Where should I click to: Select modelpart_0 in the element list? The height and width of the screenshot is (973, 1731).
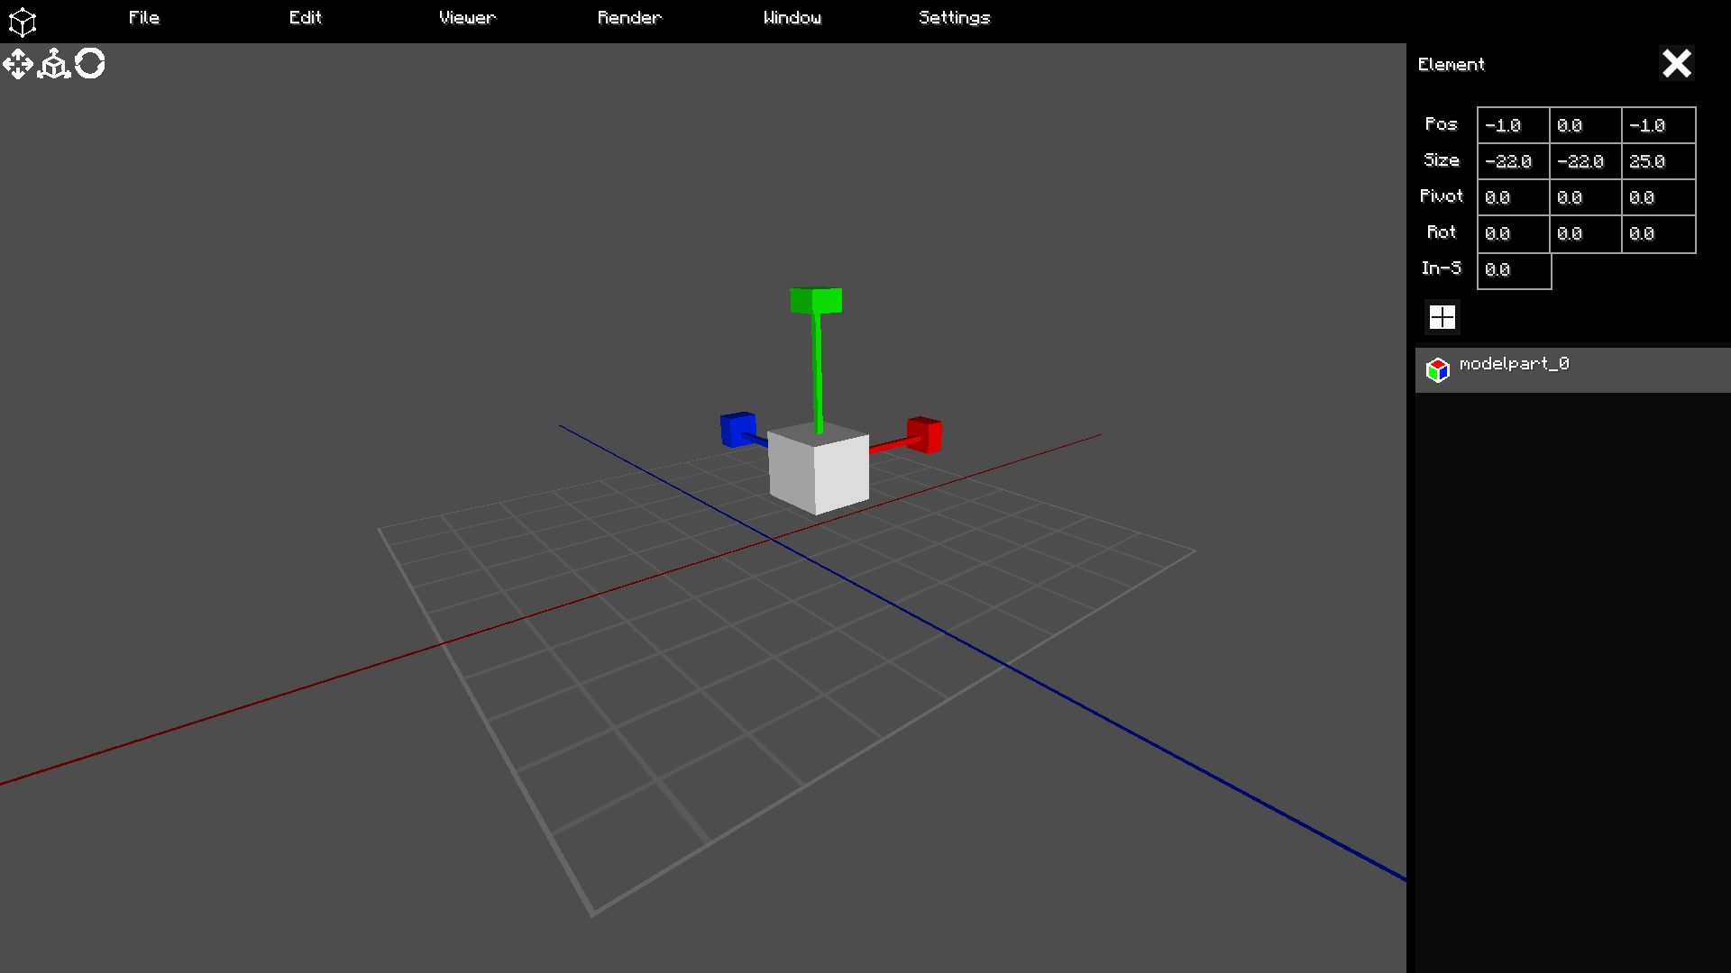click(x=1515, y=364)
